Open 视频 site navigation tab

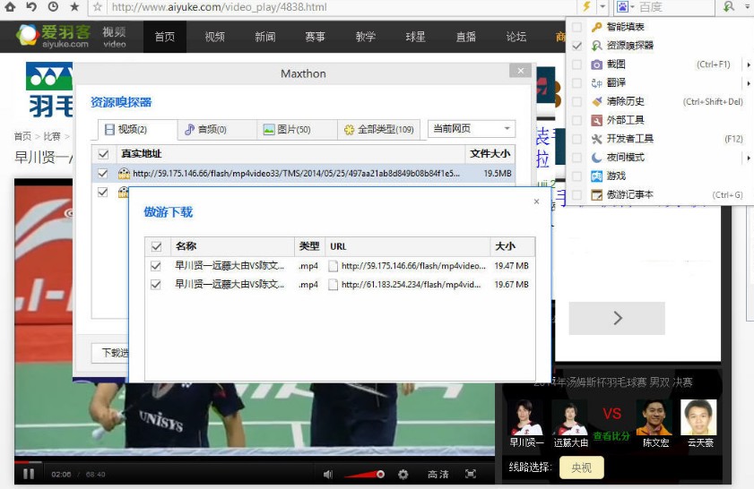point(215,37)
